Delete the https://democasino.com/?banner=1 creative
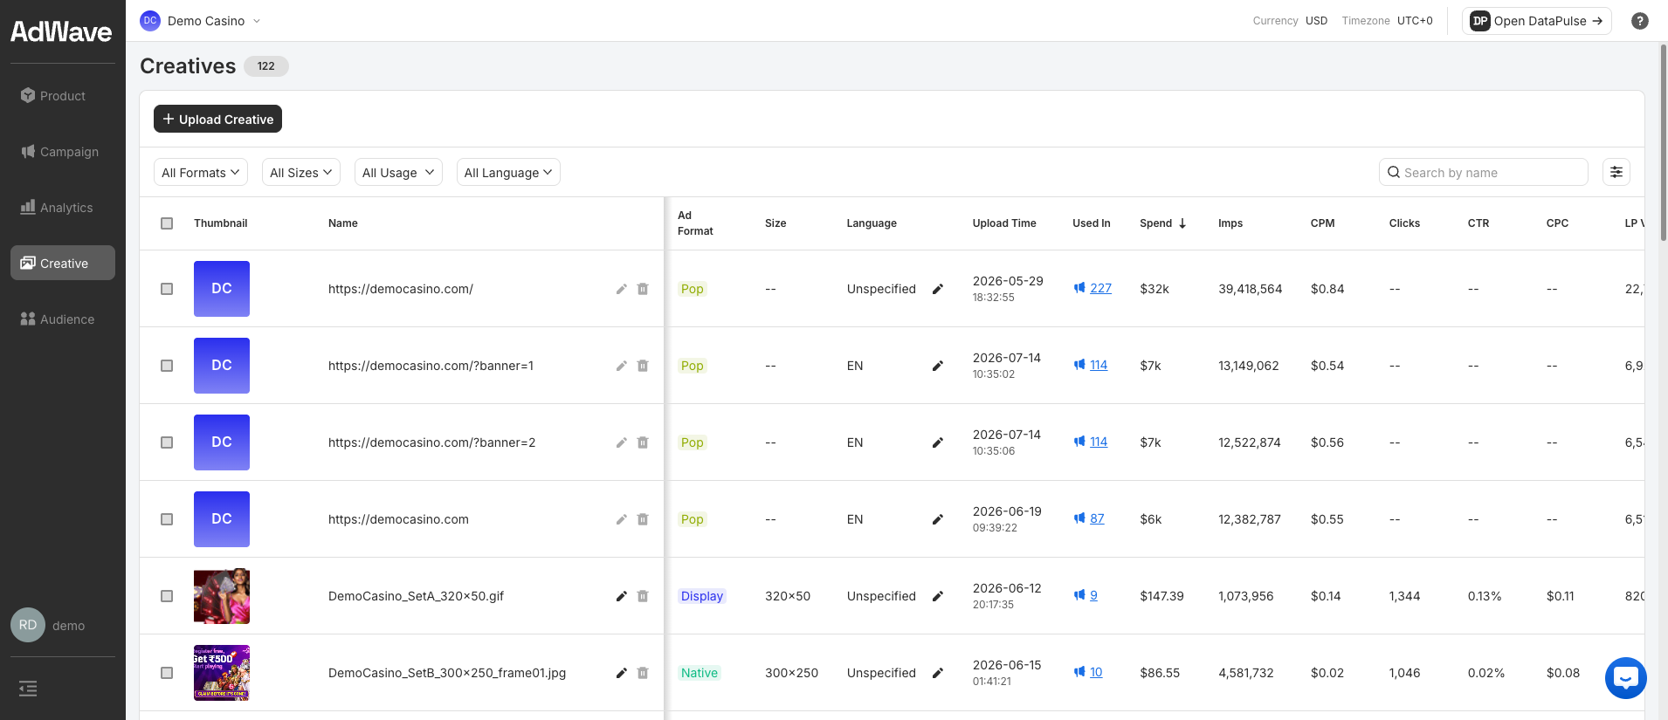Viewport: 1668px width, 720px height. (643, 366)
